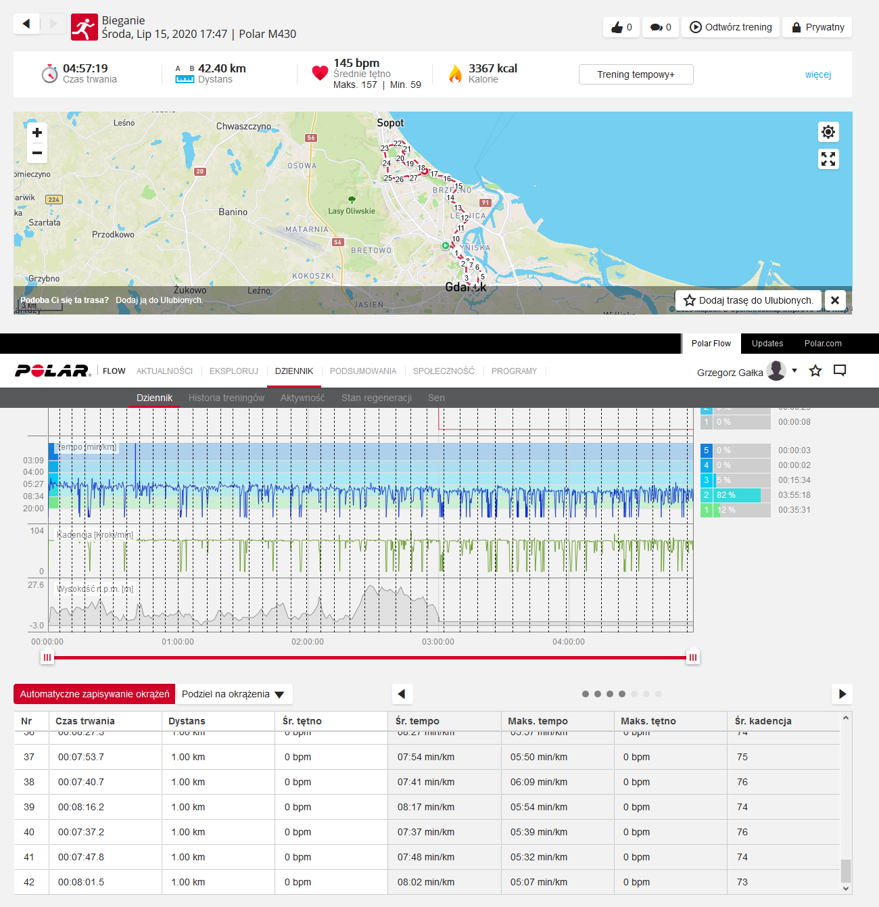The height and width of the screenshot is (907, 879).
Task: Open the chat message icon in header
Action: coord(840,371)
